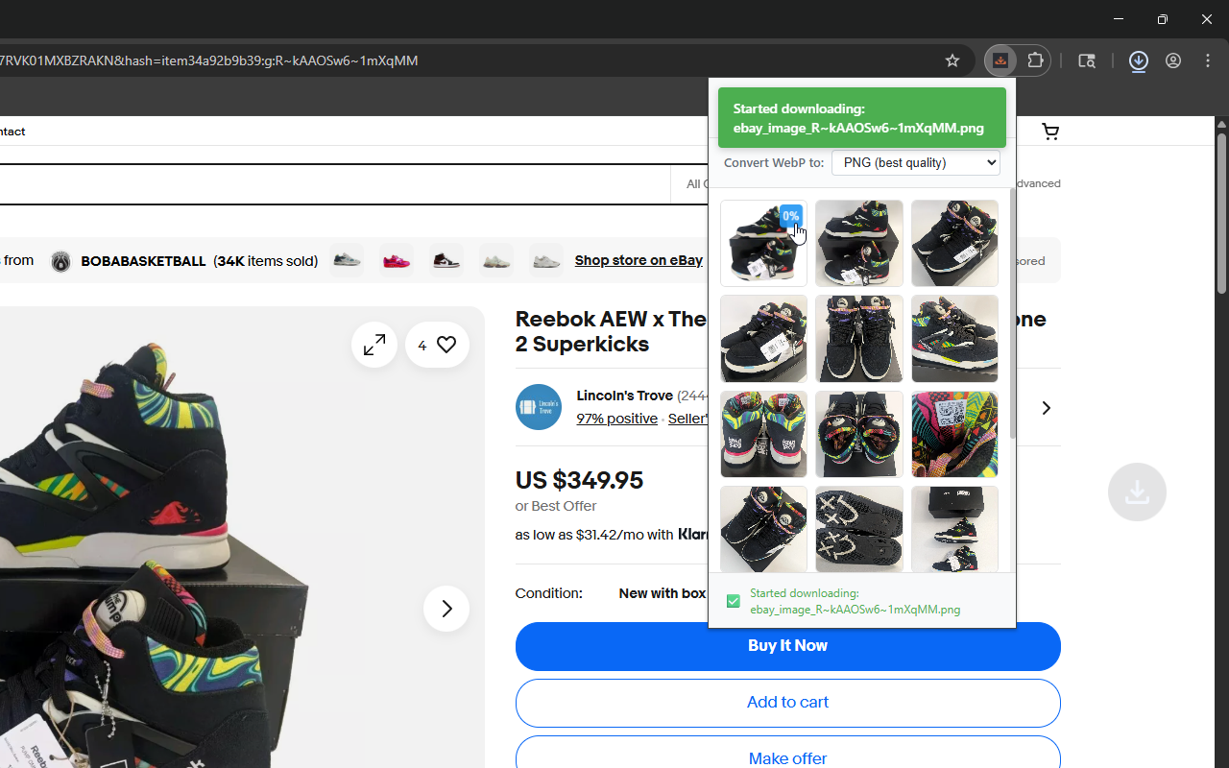The width and height of the screenshot is (1229, 768).
Task: Select the third thumbnail in the top row
Action: (954, 243)
